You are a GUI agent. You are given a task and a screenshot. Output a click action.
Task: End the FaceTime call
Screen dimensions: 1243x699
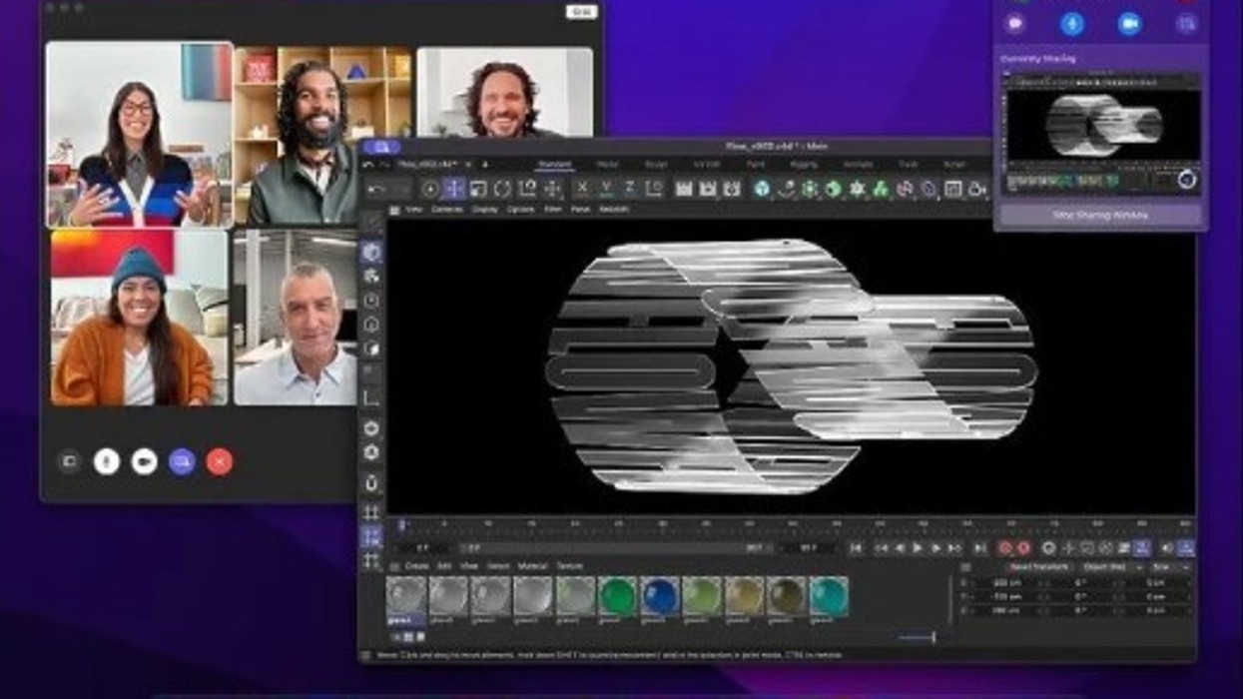220,461
